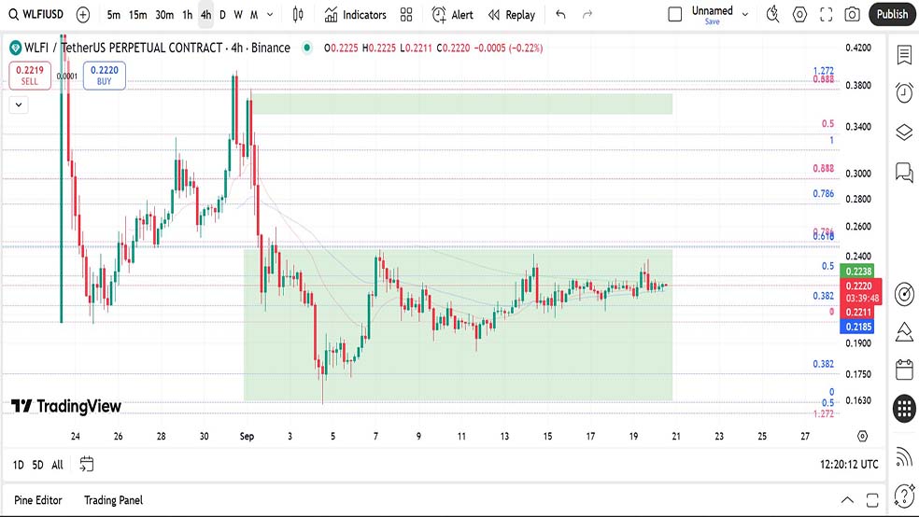Click the upper green rectangle zone drawing
919x517 pixels.
(x=462, y=105)
